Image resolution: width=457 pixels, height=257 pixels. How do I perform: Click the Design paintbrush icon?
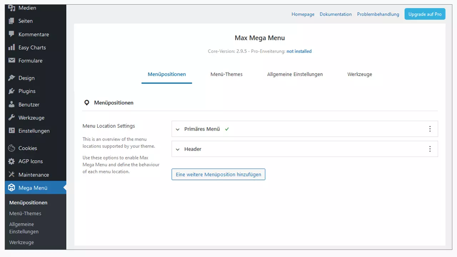click(x=11, y=78)
